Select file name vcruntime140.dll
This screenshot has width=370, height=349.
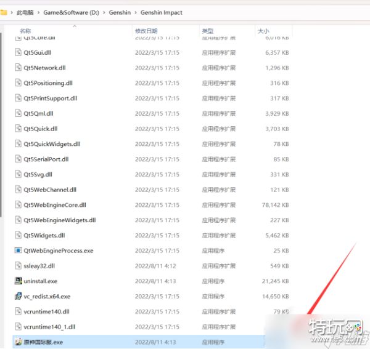46,311
